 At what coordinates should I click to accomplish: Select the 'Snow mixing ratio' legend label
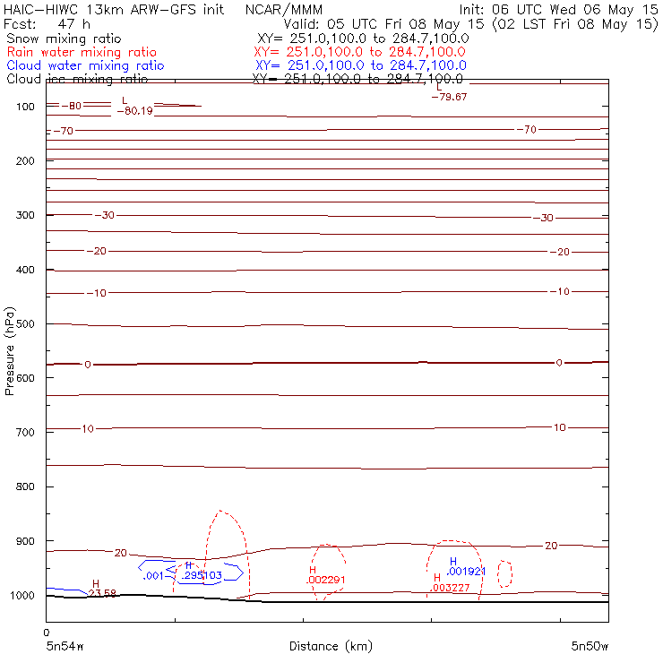64,39
